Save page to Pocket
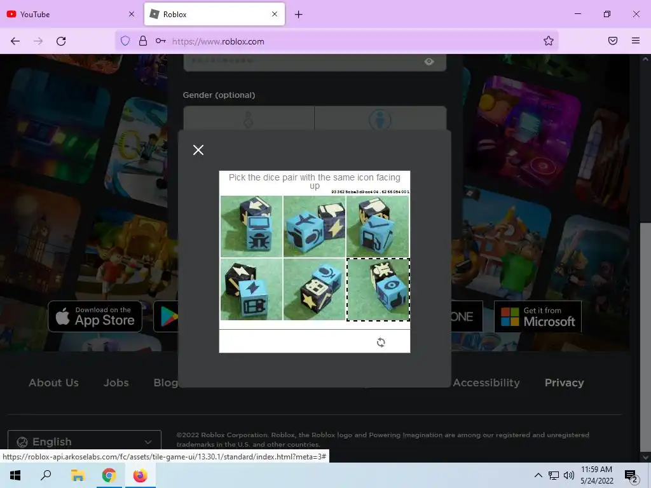The height and width of the screenshot is (488, 651). click(x=613, y=41)
